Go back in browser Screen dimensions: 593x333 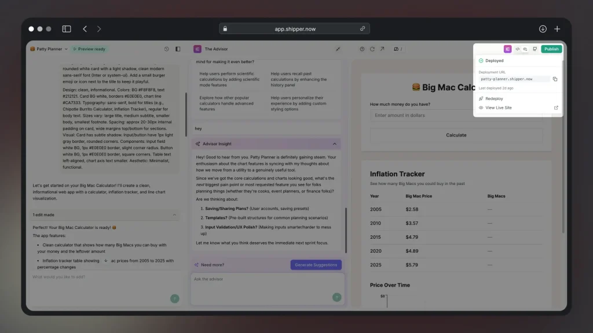point(85,29)
